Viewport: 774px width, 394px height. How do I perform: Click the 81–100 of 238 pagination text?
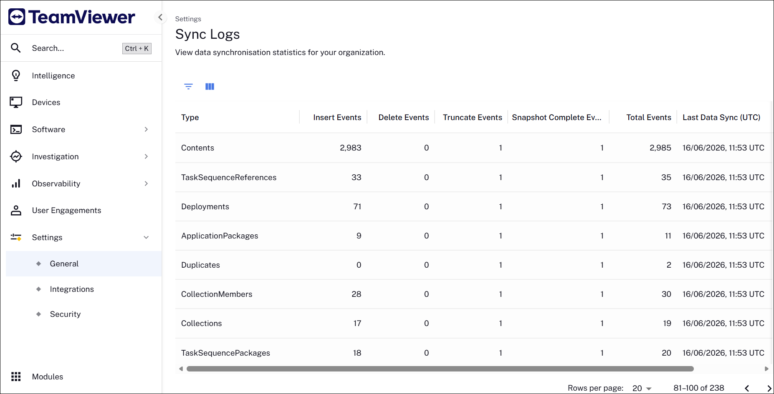[699, 388]
